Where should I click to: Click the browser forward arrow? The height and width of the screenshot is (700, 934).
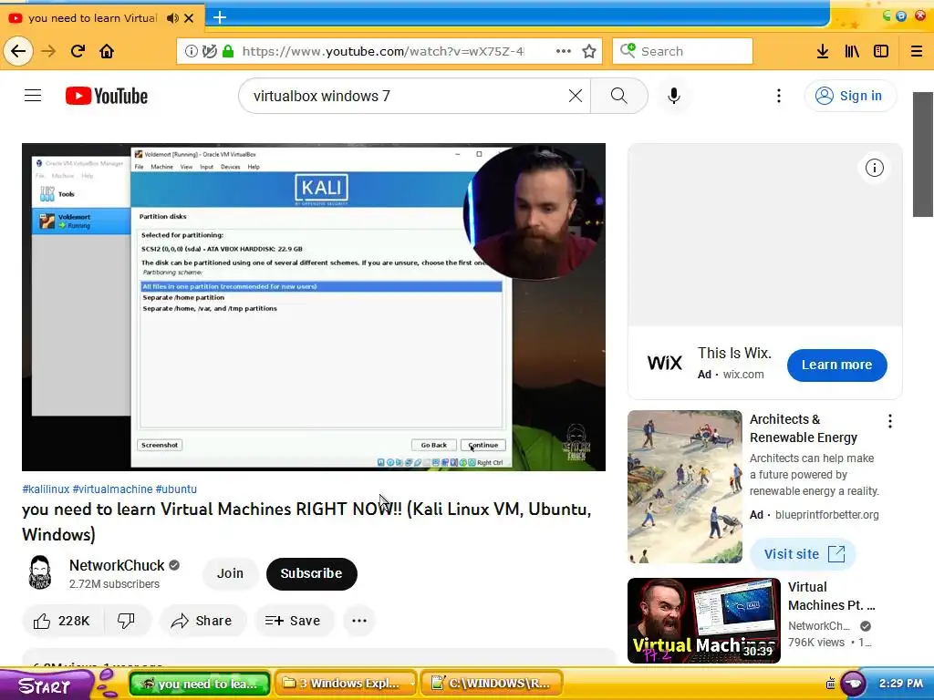click(x=48, y=51)
